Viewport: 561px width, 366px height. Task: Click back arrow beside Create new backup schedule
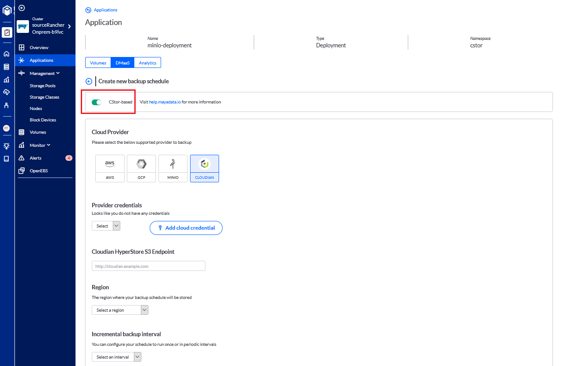89,81
